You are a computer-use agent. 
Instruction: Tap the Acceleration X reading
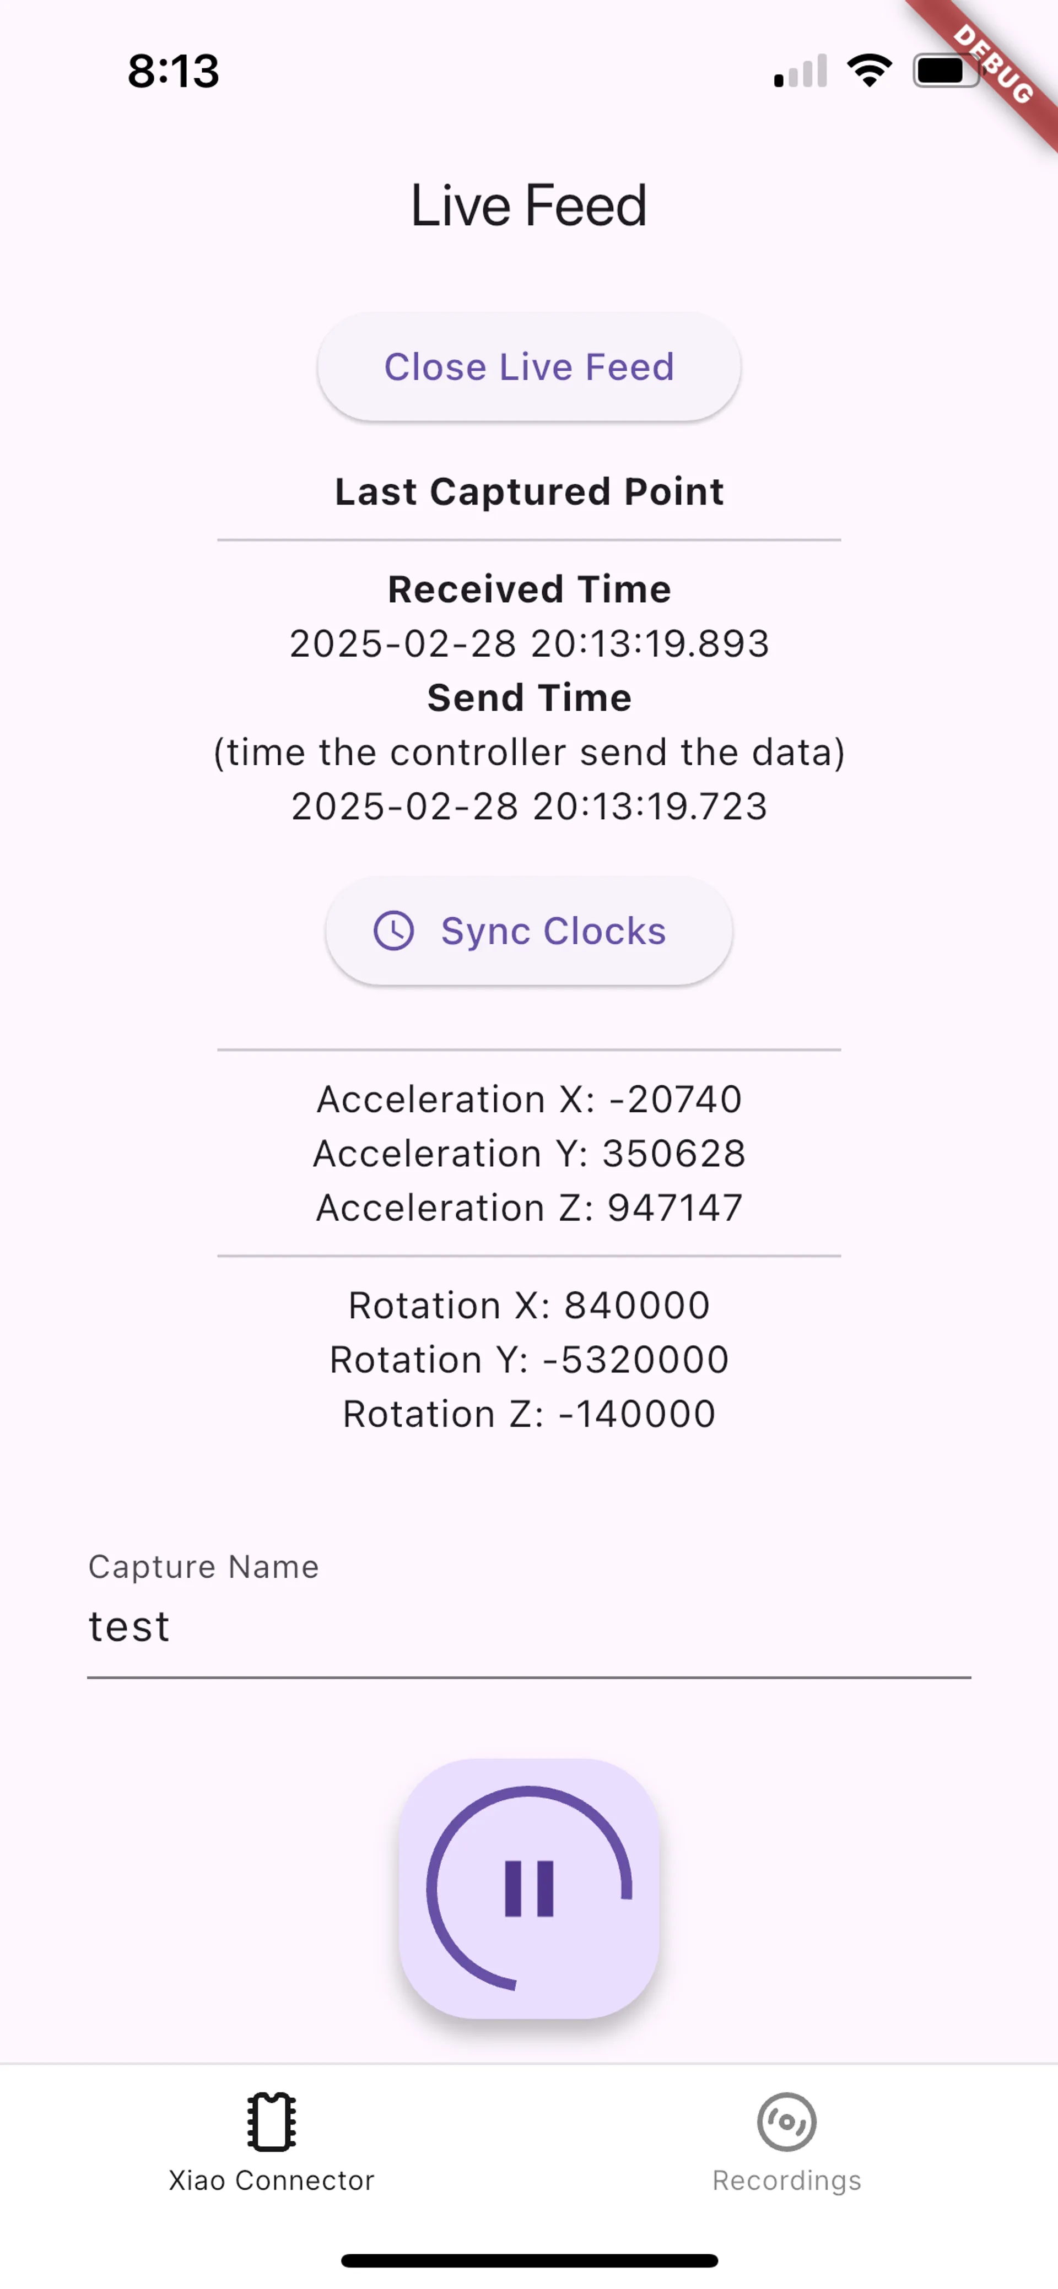click(x=529, y=1099)
